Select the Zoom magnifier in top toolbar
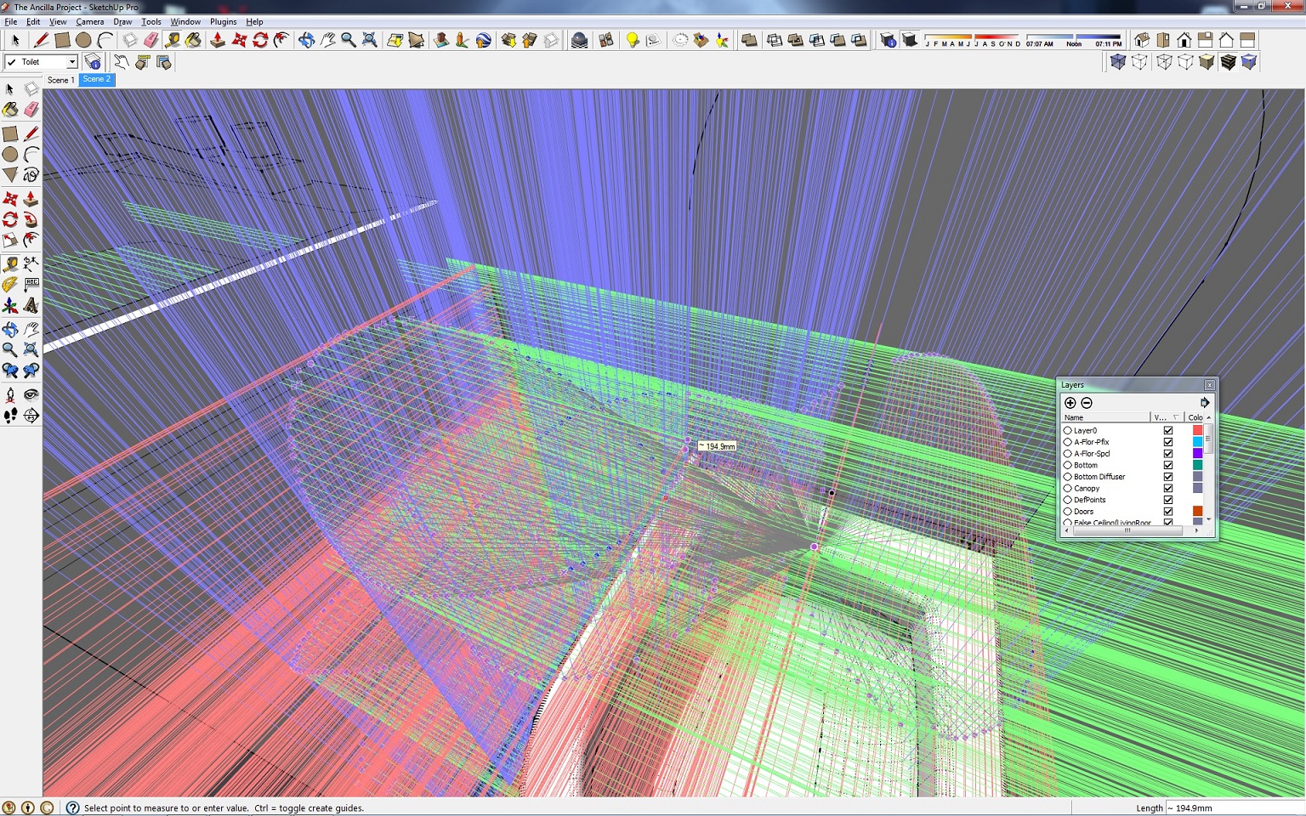1306x816 pixels. point(349,40)
